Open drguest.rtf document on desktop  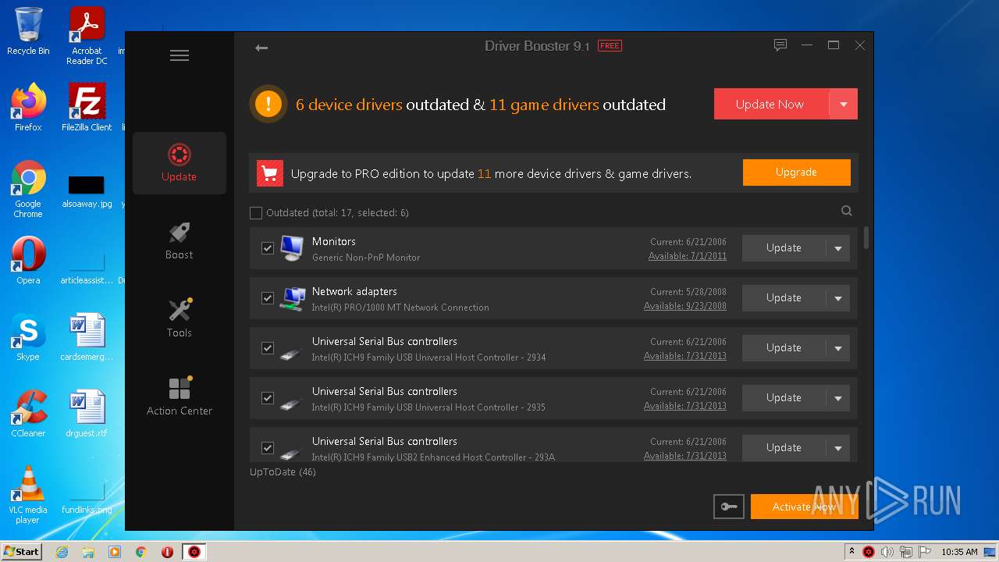[x=87, y=414]
